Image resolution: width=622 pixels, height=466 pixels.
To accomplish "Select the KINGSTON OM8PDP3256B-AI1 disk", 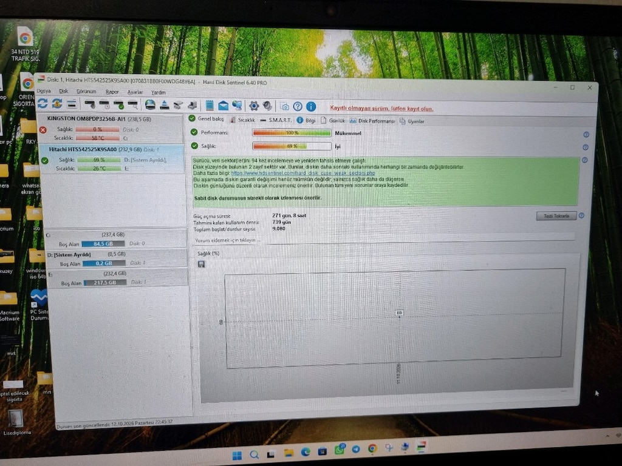I will pos(111,129).
